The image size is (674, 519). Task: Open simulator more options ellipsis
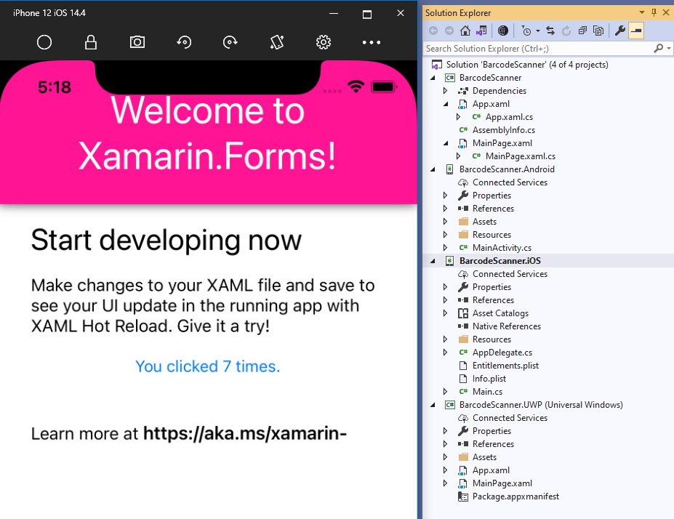371,42
